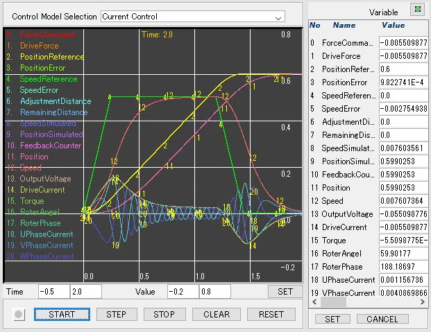Viewport: 431px width, 332px height.
Task: Click SET button in Variable panel
Action: pos(332,319)
